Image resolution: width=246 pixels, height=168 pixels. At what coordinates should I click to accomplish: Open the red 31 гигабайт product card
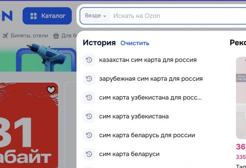(29, 125)
